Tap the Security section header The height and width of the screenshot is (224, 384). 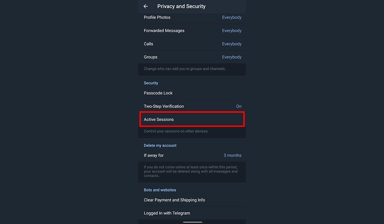(x=151, y=83)
